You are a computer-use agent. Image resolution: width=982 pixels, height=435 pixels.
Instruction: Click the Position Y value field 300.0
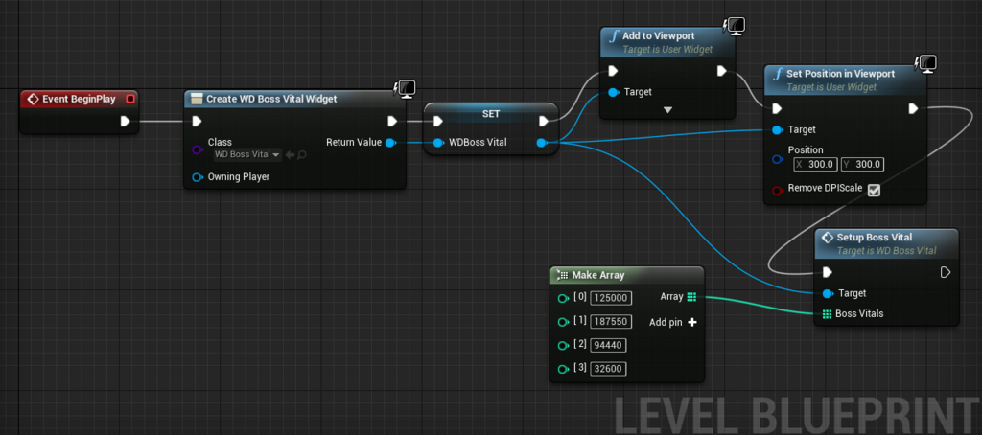862,165
